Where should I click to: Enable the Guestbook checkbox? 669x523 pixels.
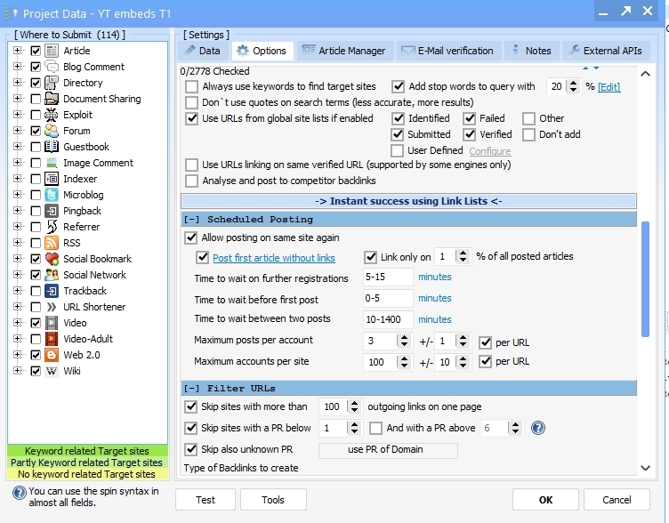[x=36, y=147]
